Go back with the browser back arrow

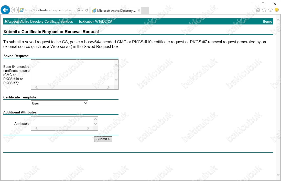(x=5, y=10)
